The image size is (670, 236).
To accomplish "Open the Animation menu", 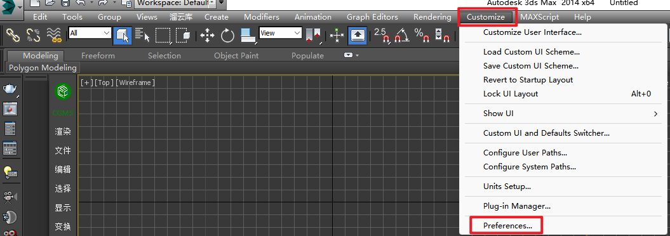I will (x=313, y=17).
